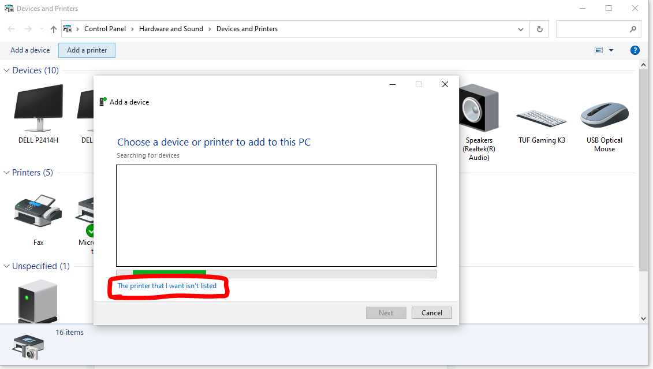Click "The printer that I want isn't listed"

[x=167, y=286]
